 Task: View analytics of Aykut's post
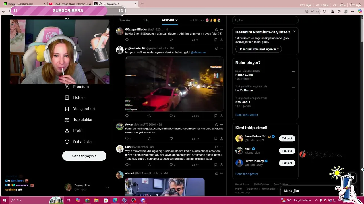point(195,139)
